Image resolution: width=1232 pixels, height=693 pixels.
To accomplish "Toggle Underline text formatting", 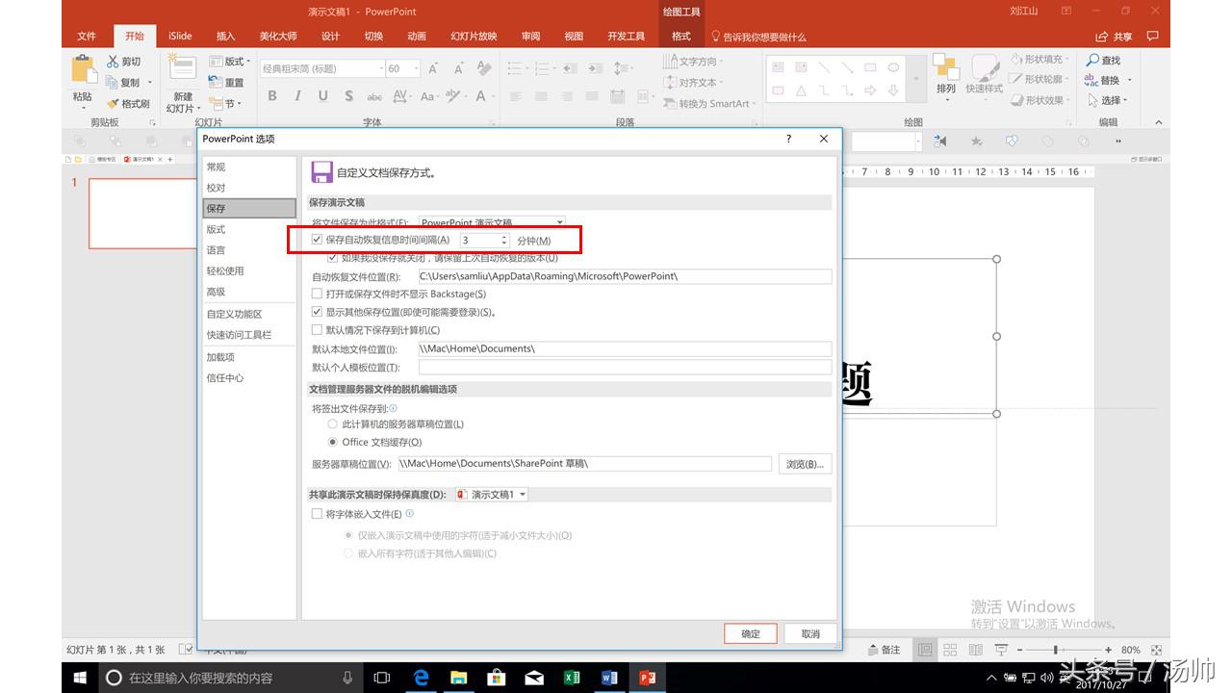I will (x=322, y=96).
